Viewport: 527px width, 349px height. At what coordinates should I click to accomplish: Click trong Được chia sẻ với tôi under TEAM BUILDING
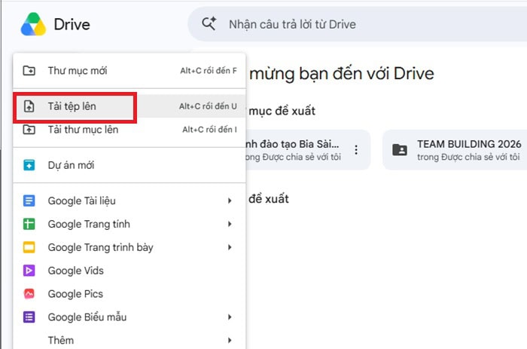pos(468,158)
